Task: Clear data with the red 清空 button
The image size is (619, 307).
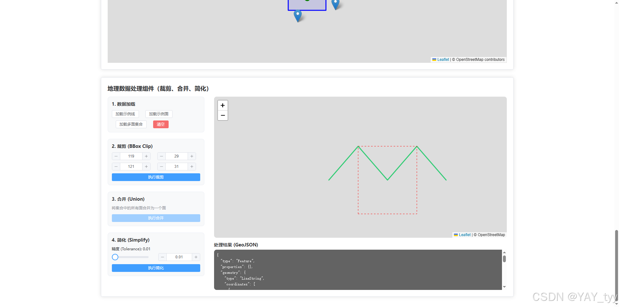Action: pos(161,124)
